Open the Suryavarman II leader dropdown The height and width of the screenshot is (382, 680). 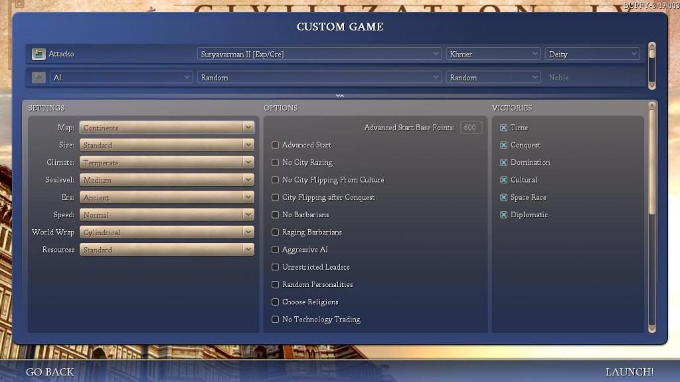[319, 54]
